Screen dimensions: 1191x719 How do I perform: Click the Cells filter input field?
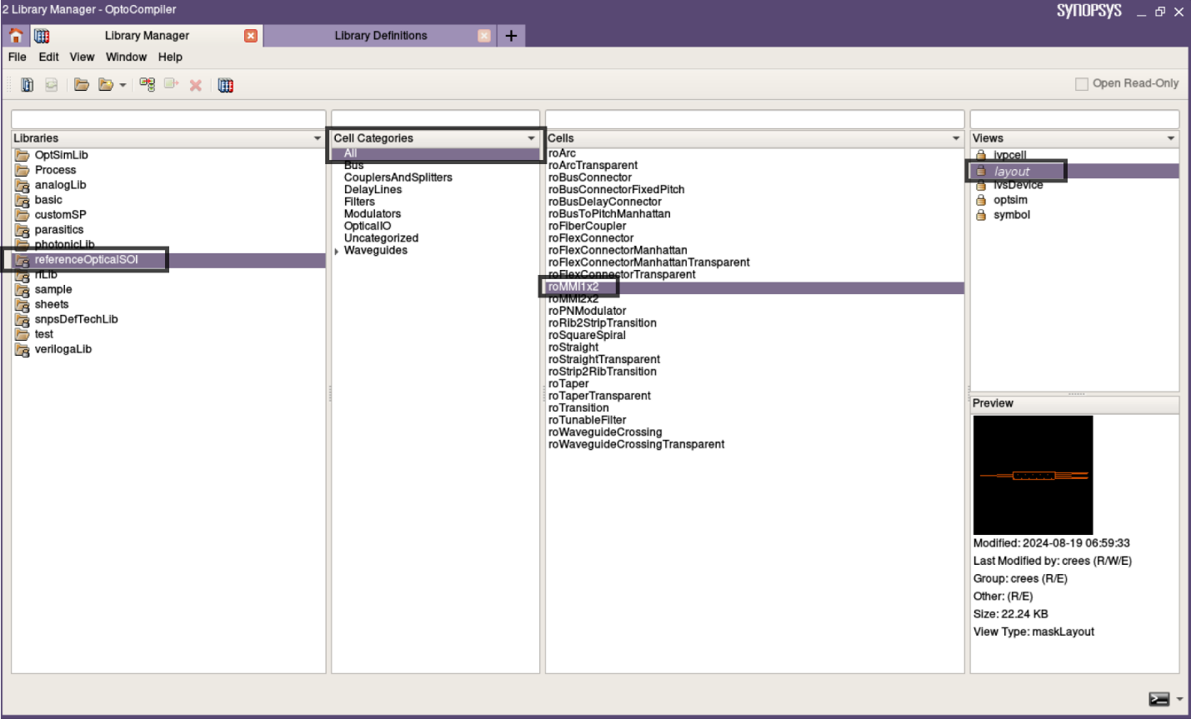coord(754,119)
